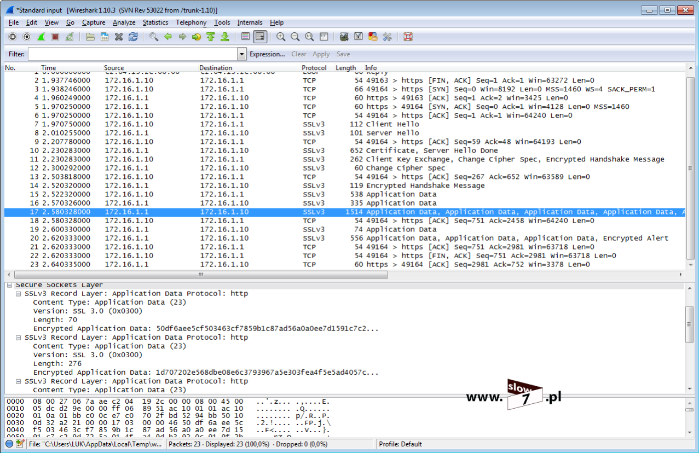Open Wireshark preferences
This screenshot has height=453, width=699.
point(387,37)
